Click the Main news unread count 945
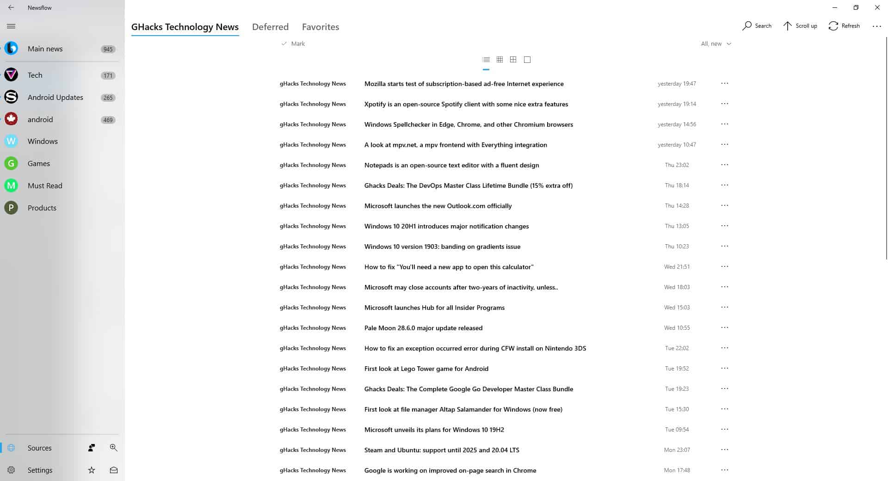Screen dimensions: 888x481 [108, 49]
